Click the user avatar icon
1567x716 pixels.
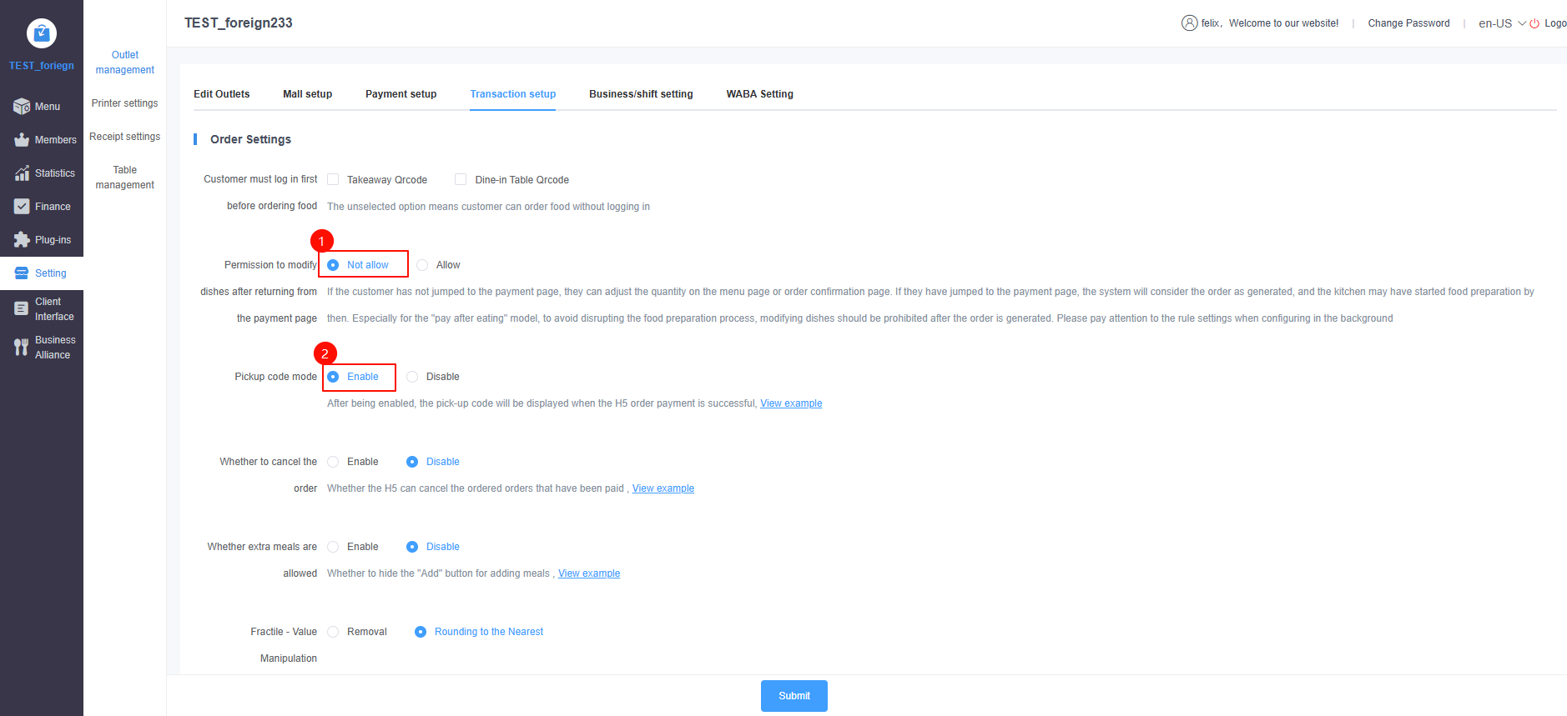click(x=1189, y=23)
